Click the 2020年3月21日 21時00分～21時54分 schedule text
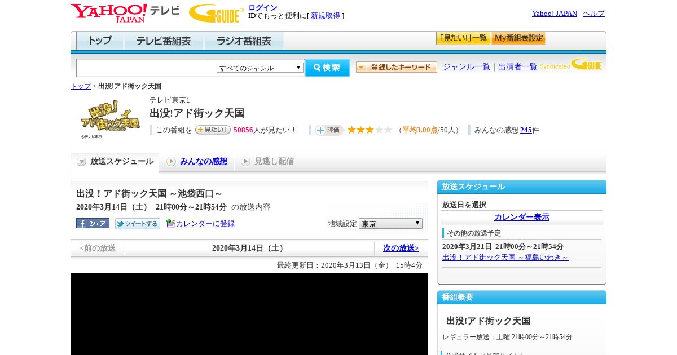677x355 pixels. [503, 247]
